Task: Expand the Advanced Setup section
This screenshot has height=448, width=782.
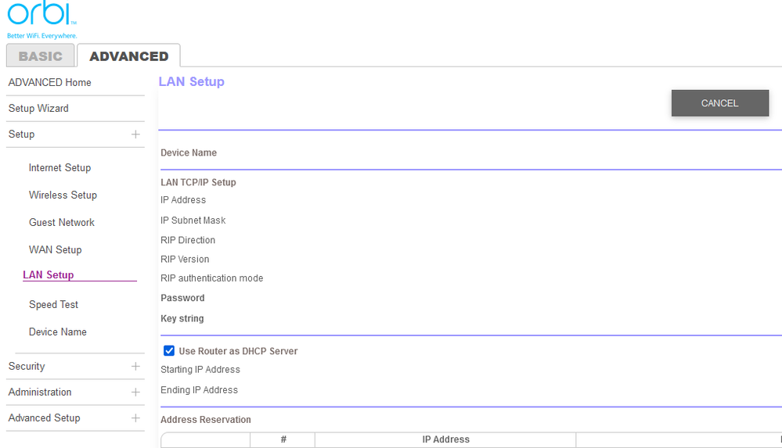Action: pos(135,418)
